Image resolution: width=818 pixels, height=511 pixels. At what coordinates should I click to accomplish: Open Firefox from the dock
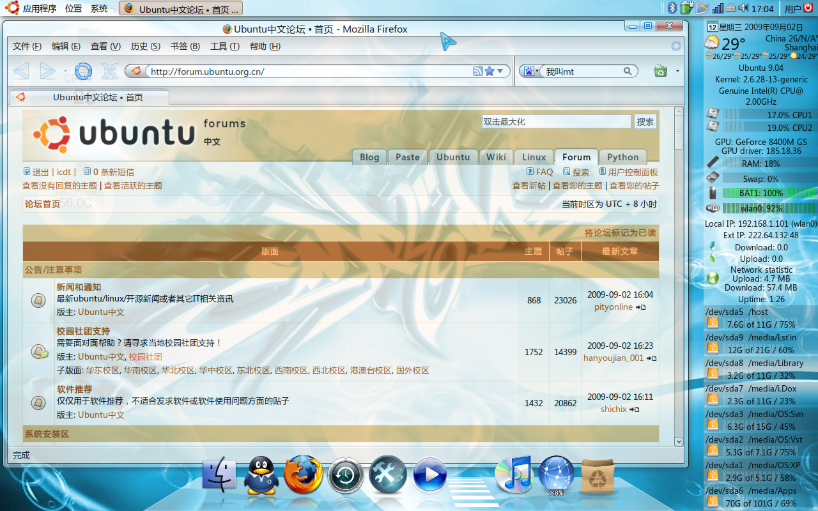point(303,474)
